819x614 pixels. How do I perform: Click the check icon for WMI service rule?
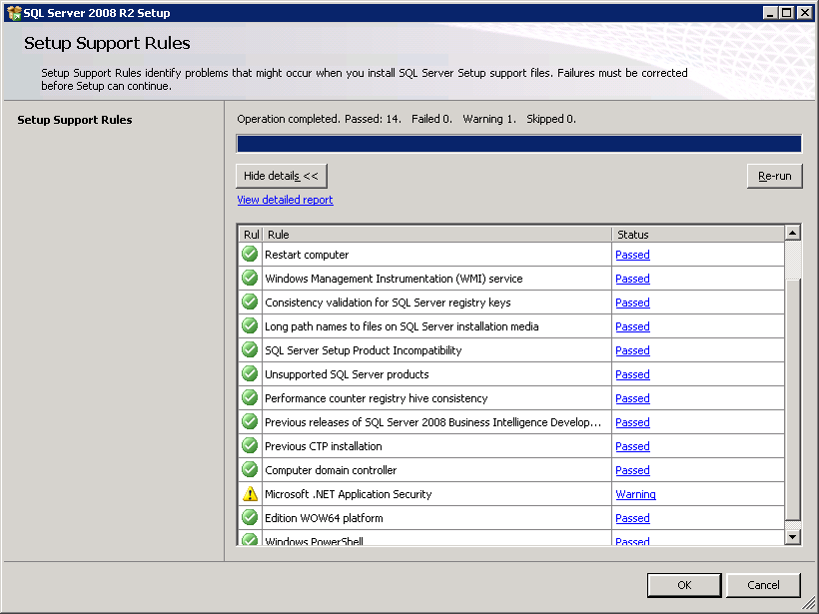point(250,278)
